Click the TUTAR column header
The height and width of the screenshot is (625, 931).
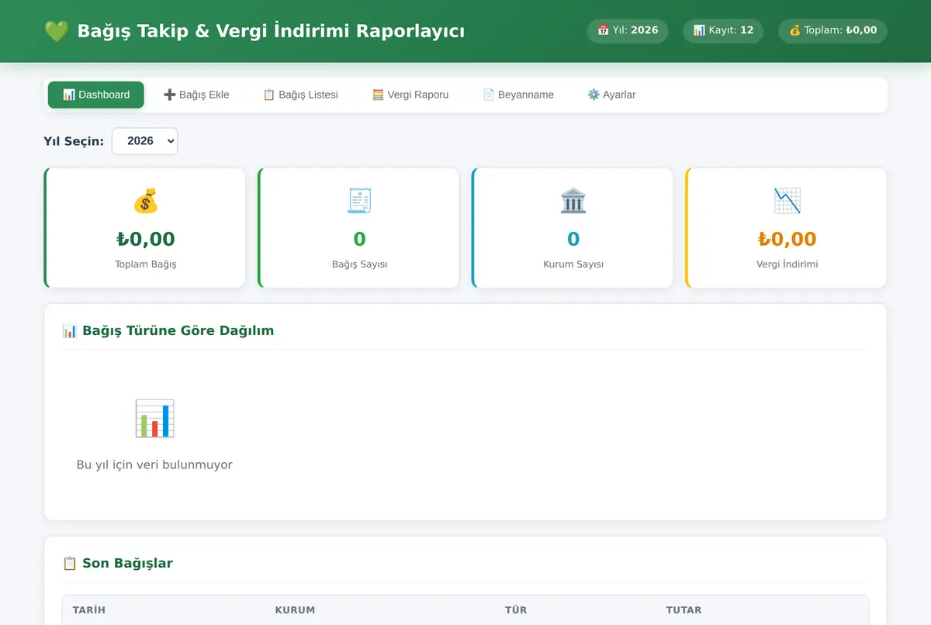pos(684,610)
